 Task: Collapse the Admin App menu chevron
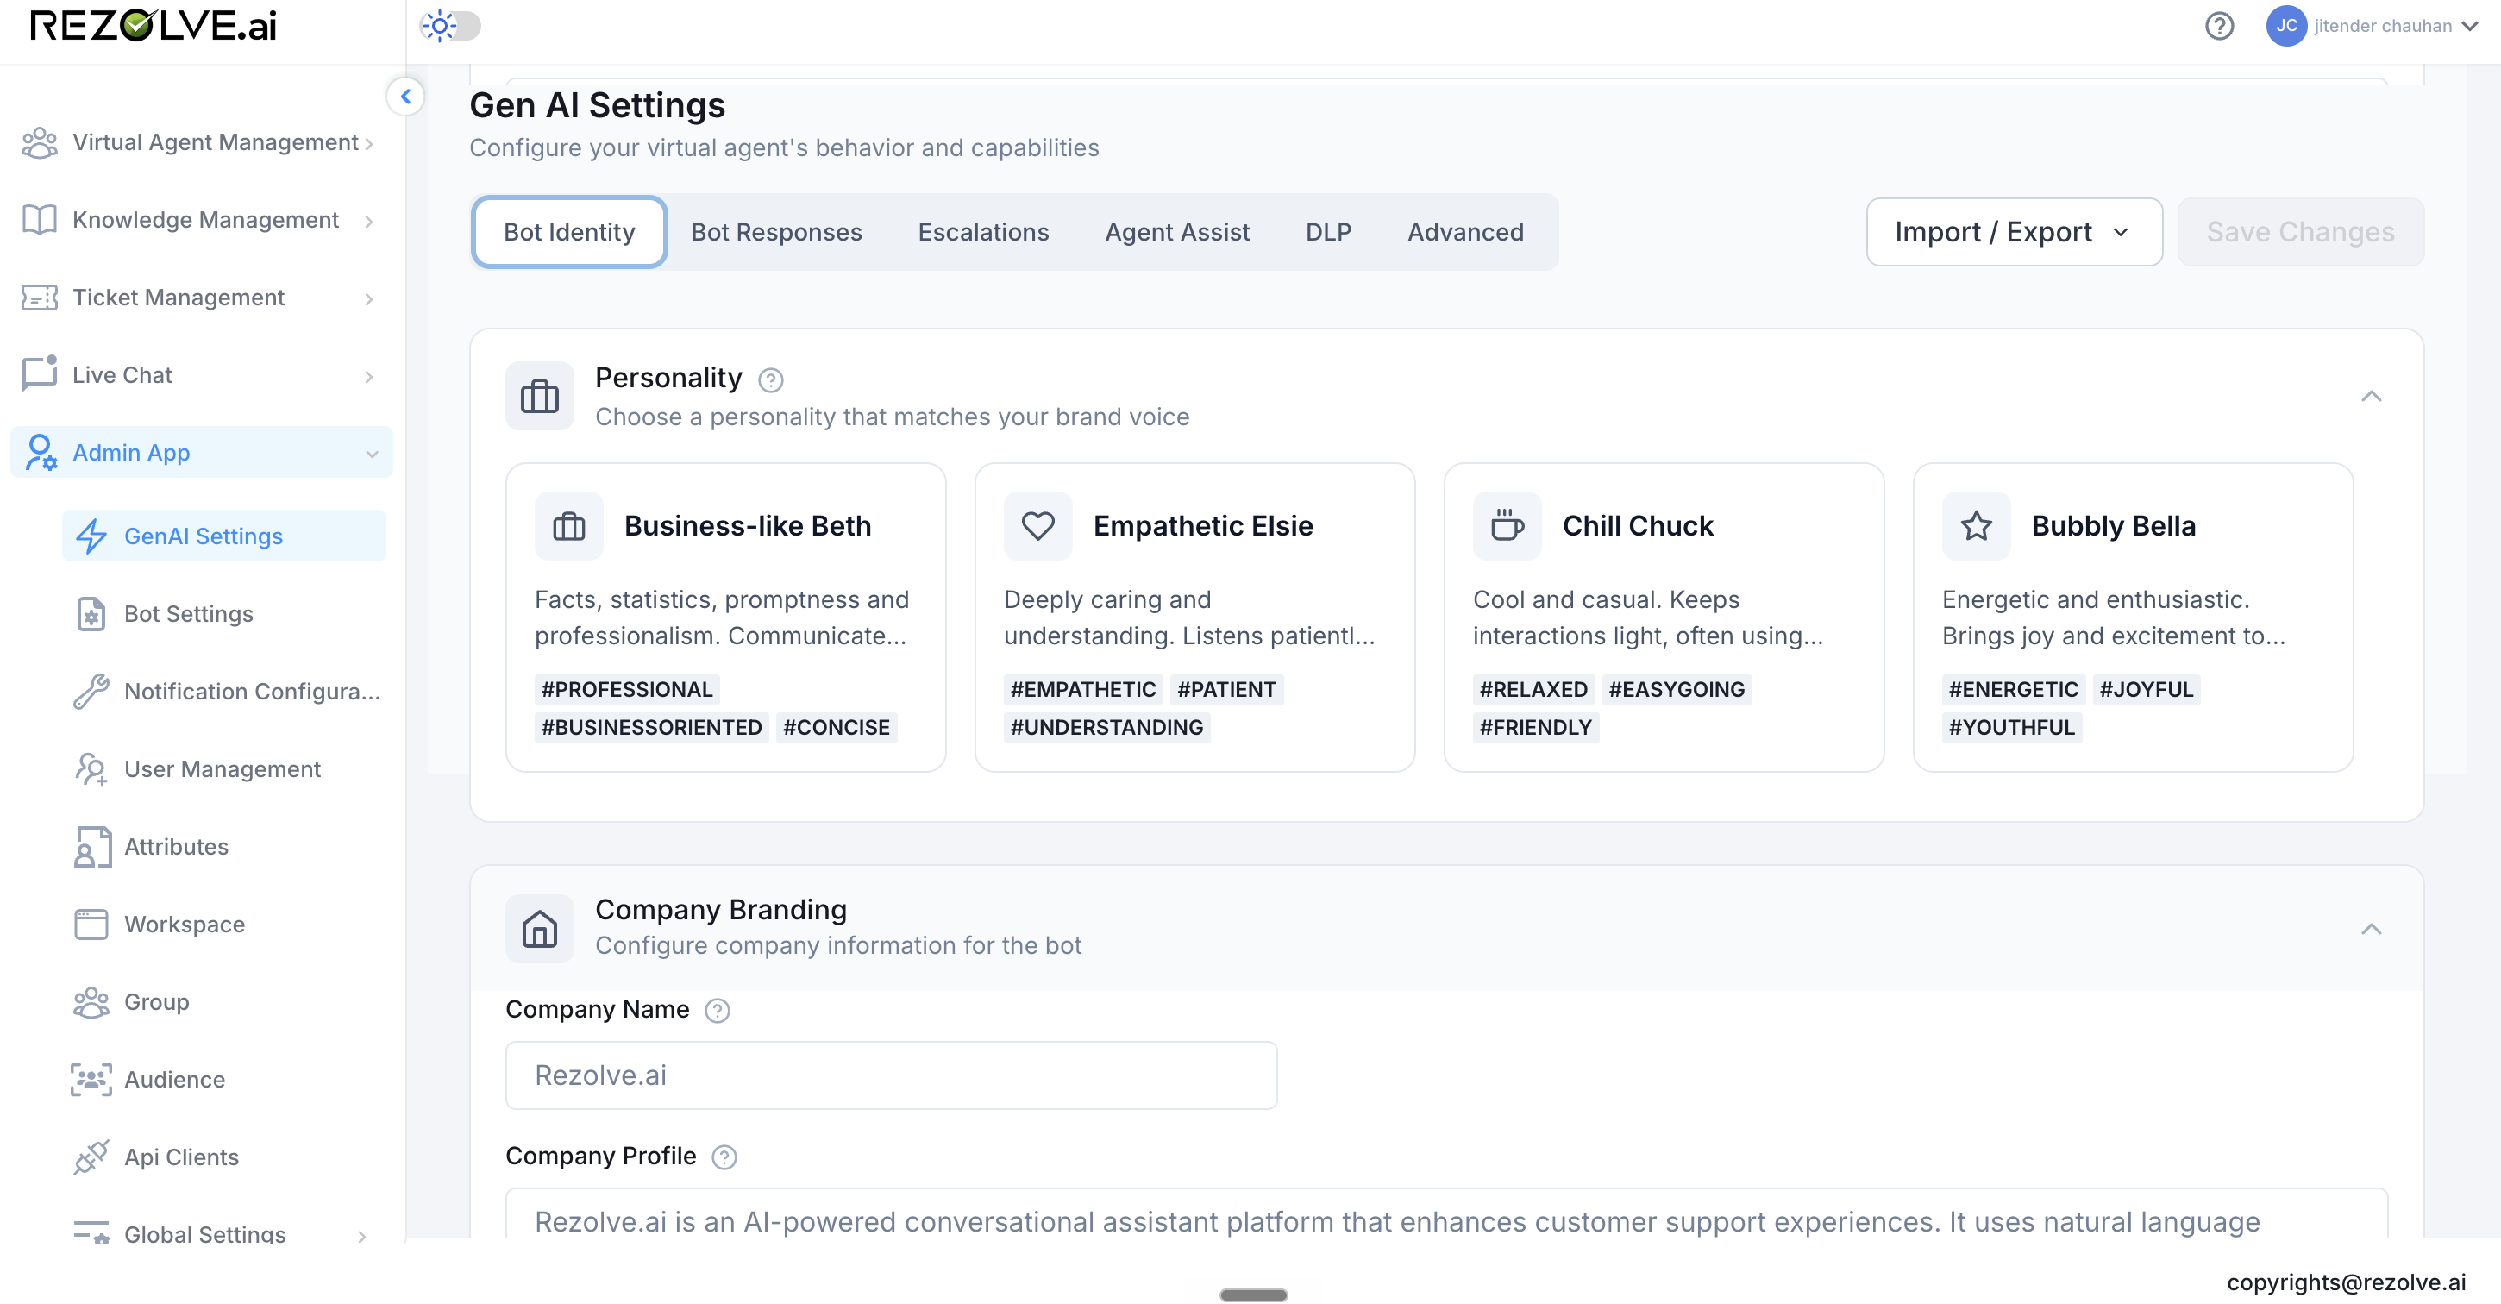(x=372, y=454)
